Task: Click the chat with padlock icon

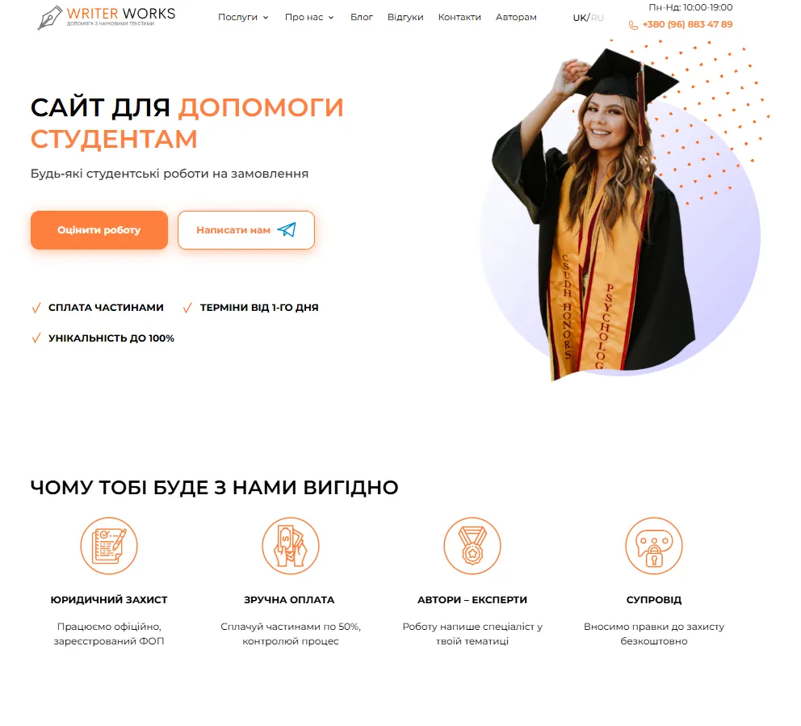Action: (x=654, y=546)
